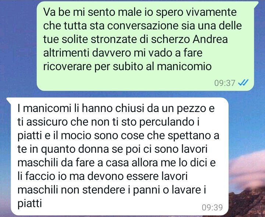This screenshot has height=217, width=265.
Task: Click the word manicomio in the green bubble
Action: pyautogui.click(x=184, y=66)
